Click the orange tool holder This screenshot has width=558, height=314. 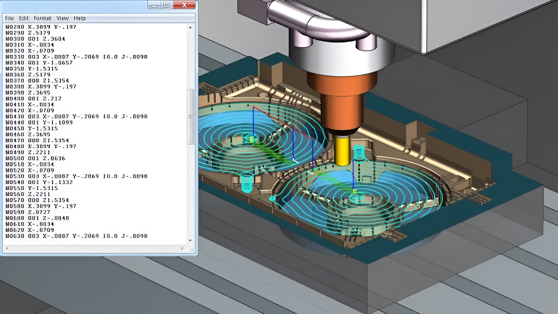342,99
